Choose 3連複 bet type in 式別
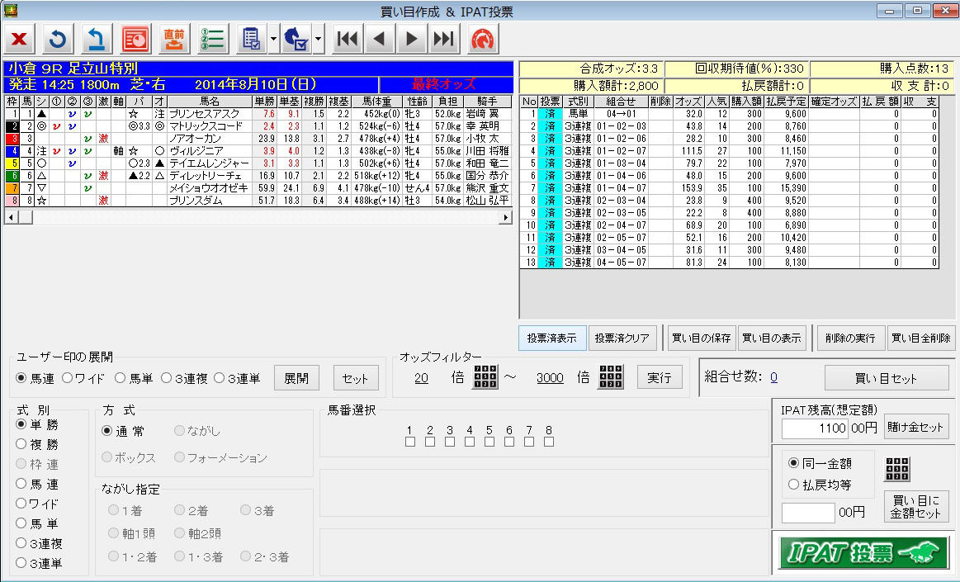Screen dimensions: 960x582 [x=39, y=543]
